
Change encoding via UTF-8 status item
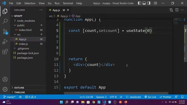point(113,97)
